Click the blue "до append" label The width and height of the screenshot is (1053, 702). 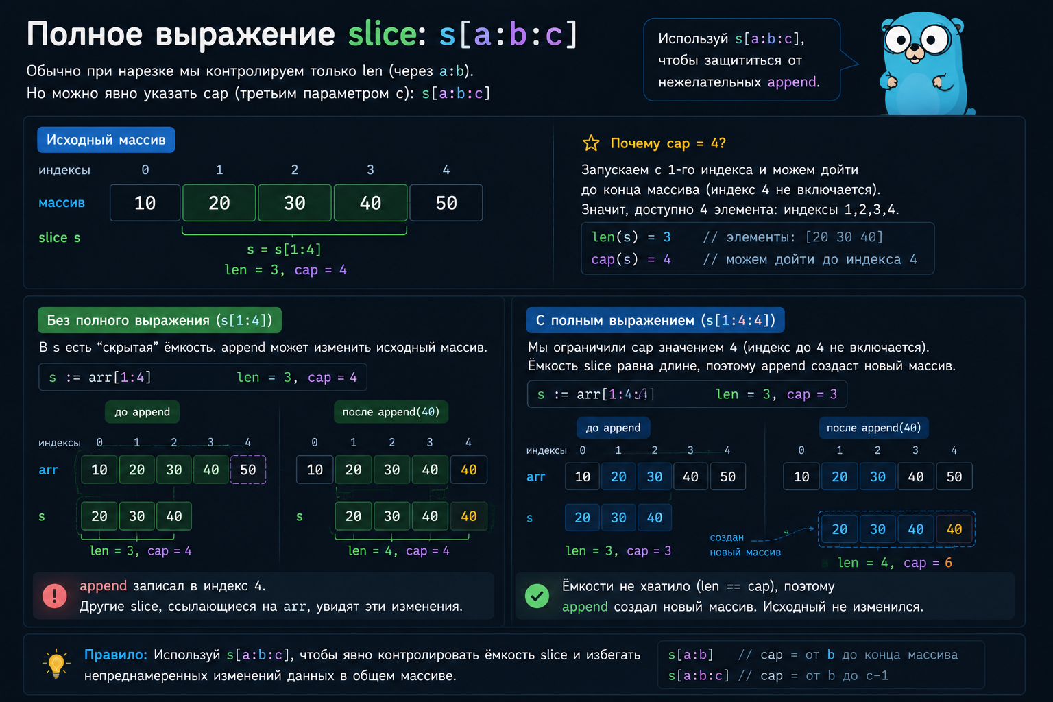coord(614,428)
